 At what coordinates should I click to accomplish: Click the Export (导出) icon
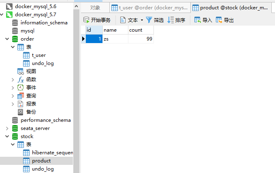pyautogui.click(x=219, y=20)
